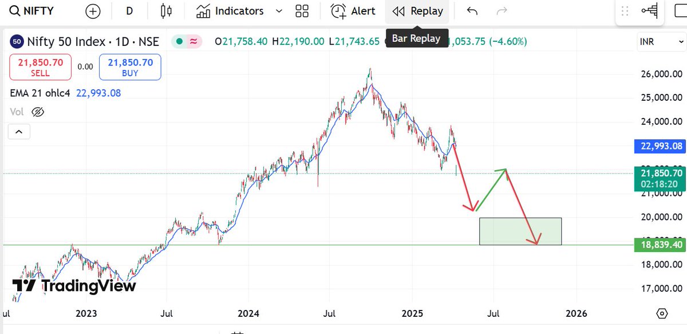Click 24,000.00 on the price scale

661,121
